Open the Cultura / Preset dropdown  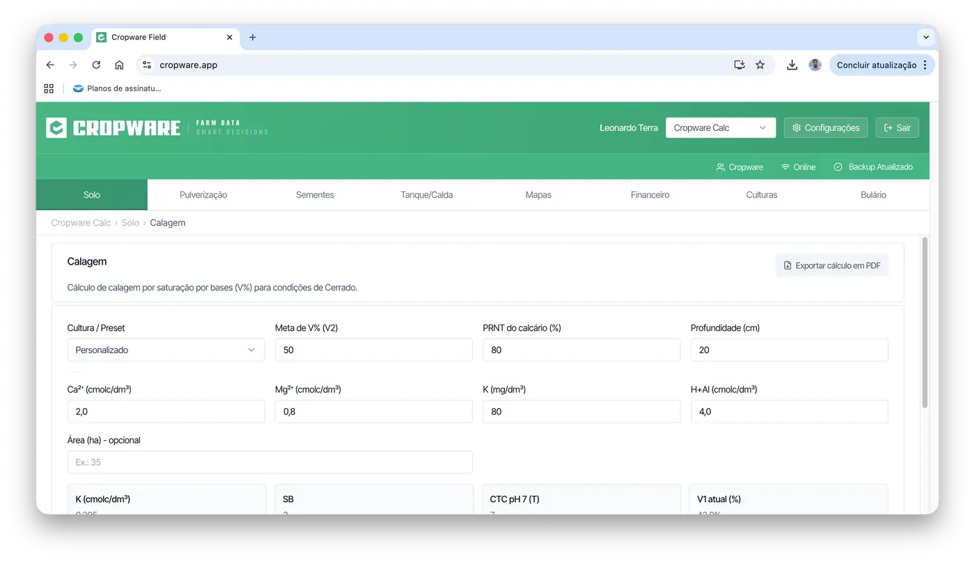[166, 350]
